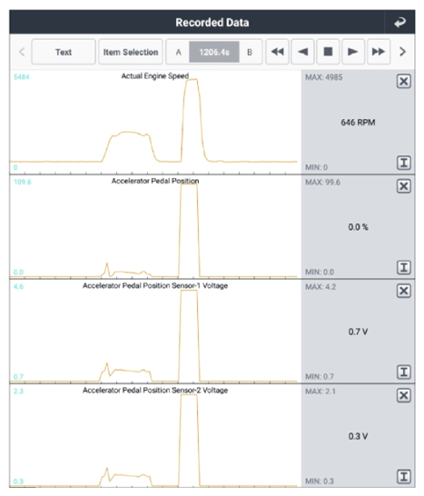Play the recorded data forward
Image resolution: width=424 pixels, height=496 pixels.
click(353, 52)
